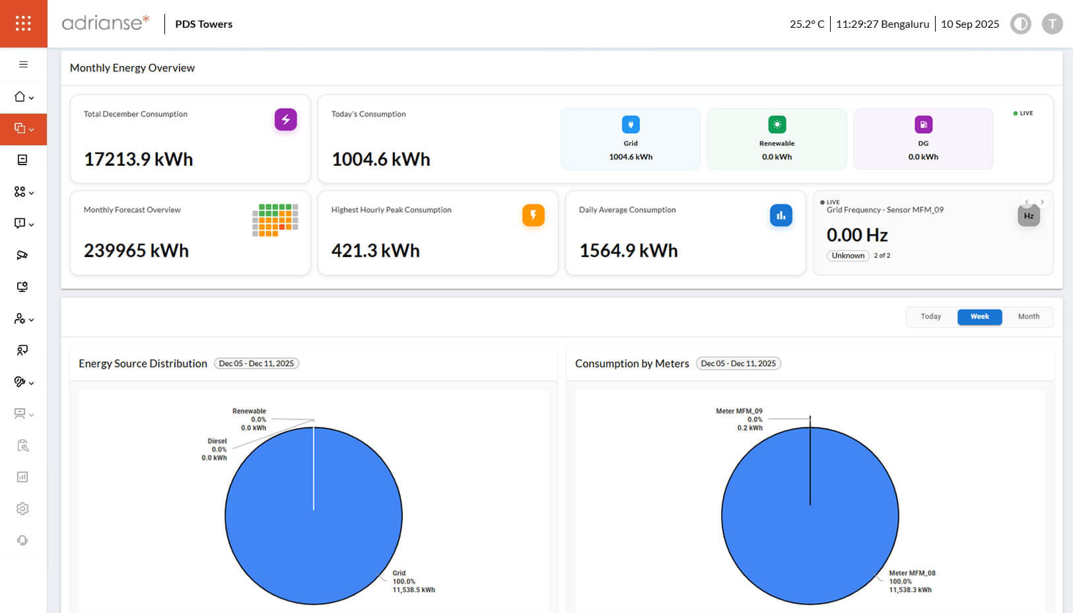Expand the alerts message sidebar menu
This screenshot has height=613, width=1073.
[x=23, y=224]
